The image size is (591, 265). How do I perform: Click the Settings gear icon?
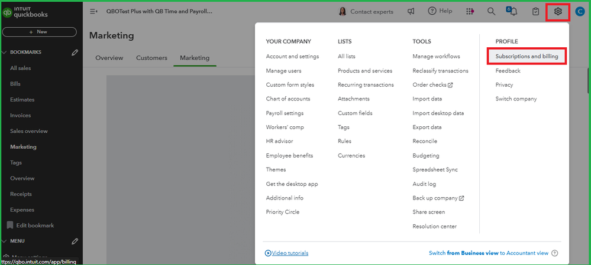pos(557,11)
